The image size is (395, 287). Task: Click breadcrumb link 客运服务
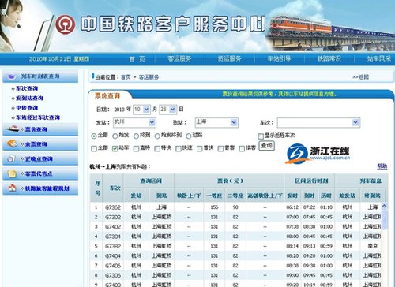[149, 77]
